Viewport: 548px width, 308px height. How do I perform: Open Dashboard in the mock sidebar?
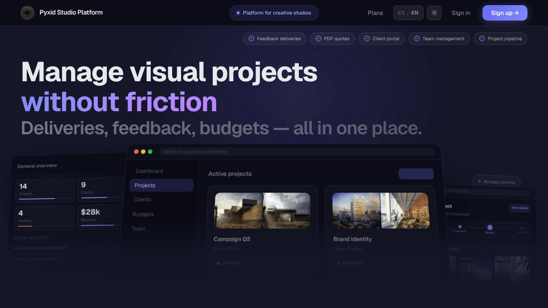(149, 171)
